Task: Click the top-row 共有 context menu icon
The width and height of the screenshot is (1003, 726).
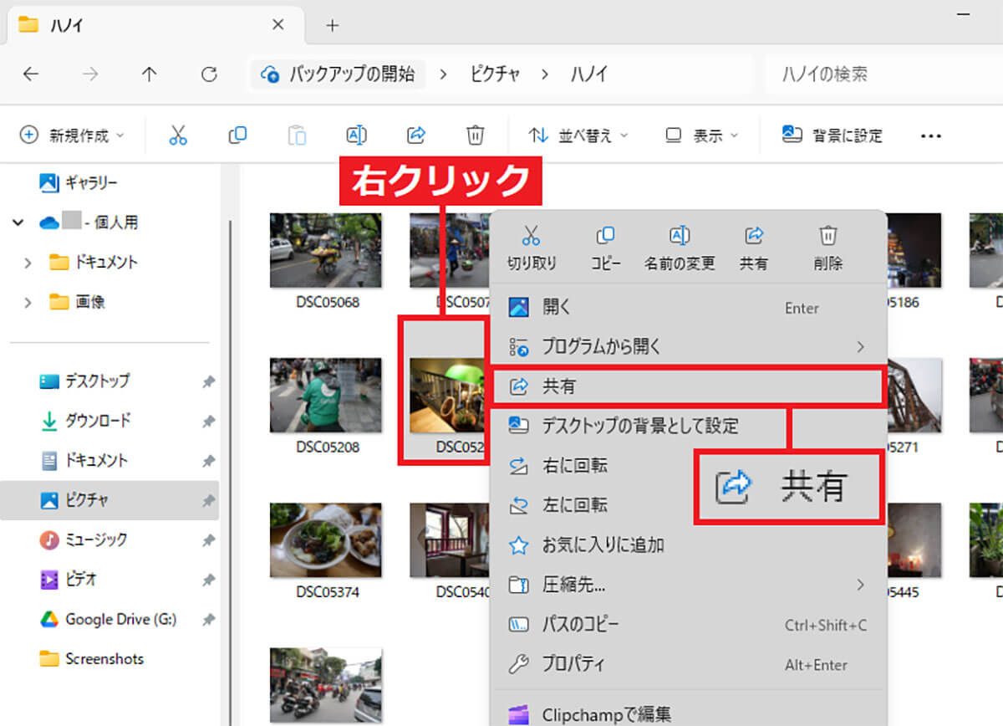Action: tap(753, 248)
